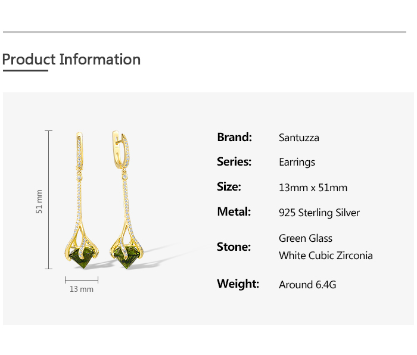Click the 51 mm height label

39,201
